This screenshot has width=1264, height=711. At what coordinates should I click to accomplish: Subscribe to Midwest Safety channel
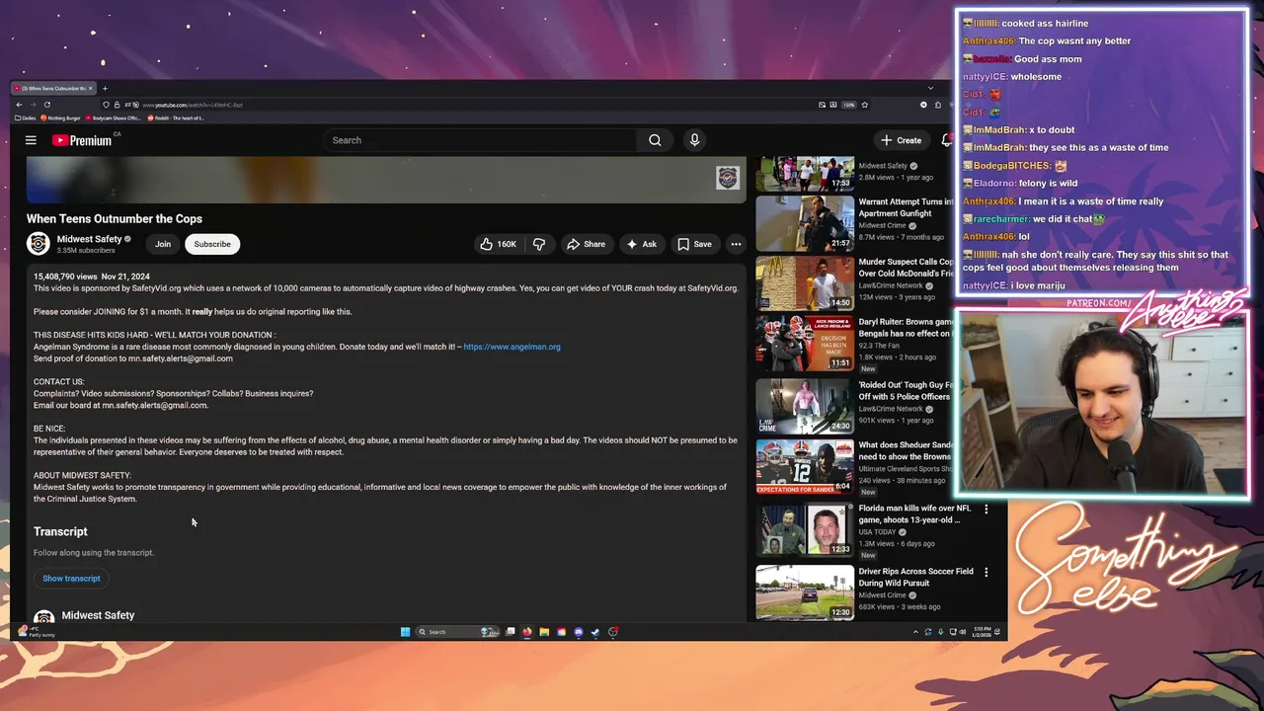(212, 244)
